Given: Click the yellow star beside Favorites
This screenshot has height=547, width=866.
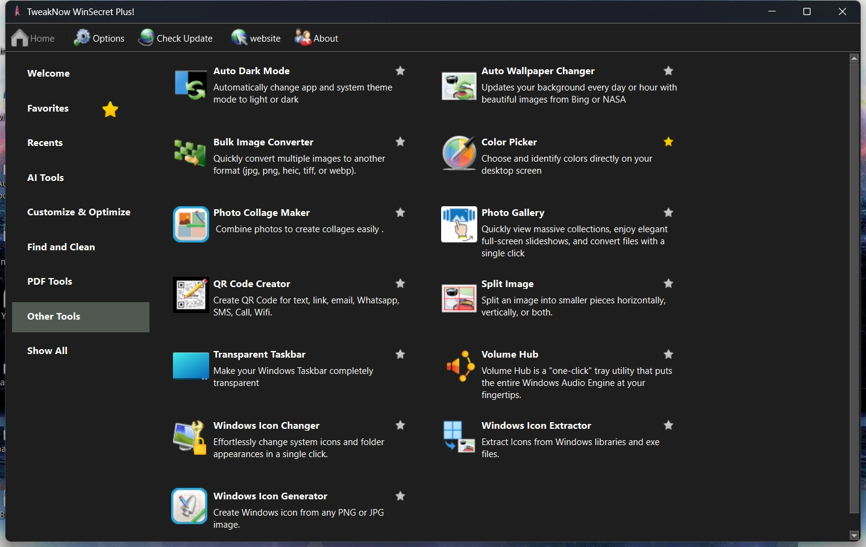Looking at the screenshot, I should click(x=110, y=109).
